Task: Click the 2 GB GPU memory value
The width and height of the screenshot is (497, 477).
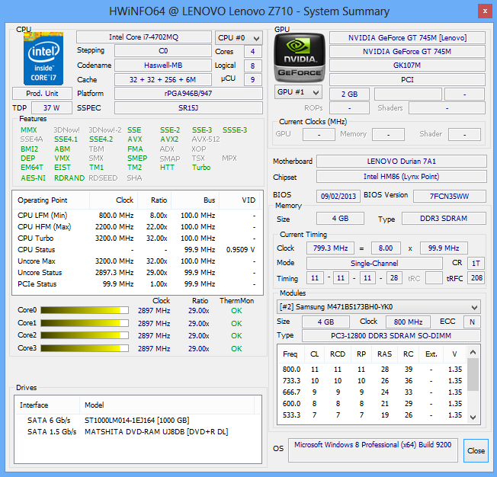Action: pyautogui.click(x=350, y=94)
